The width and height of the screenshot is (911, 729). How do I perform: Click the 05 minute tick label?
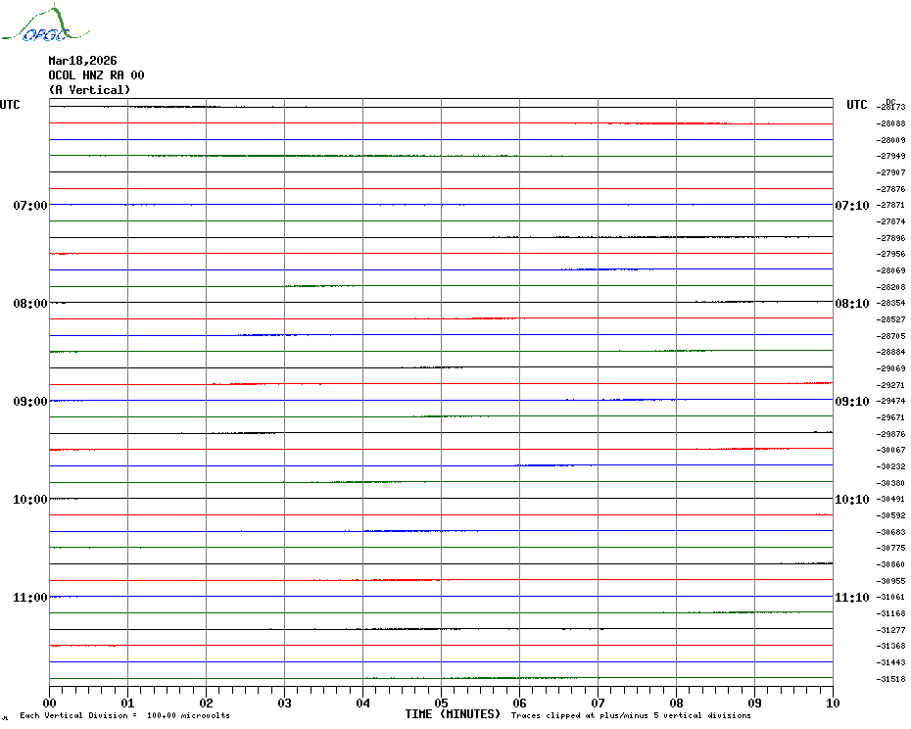[x=441, y=703]
